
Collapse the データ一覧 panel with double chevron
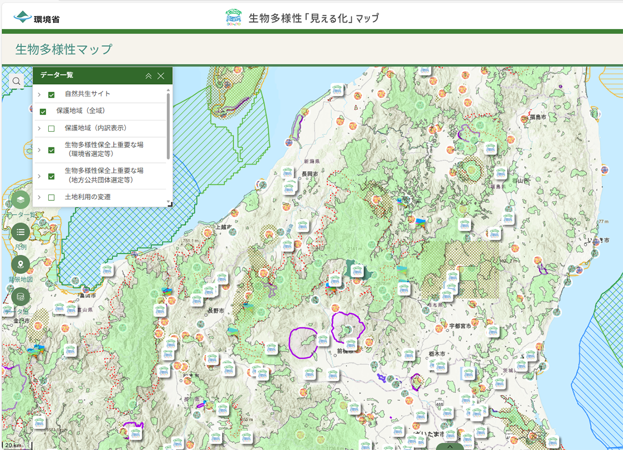(x=148, y=76)
